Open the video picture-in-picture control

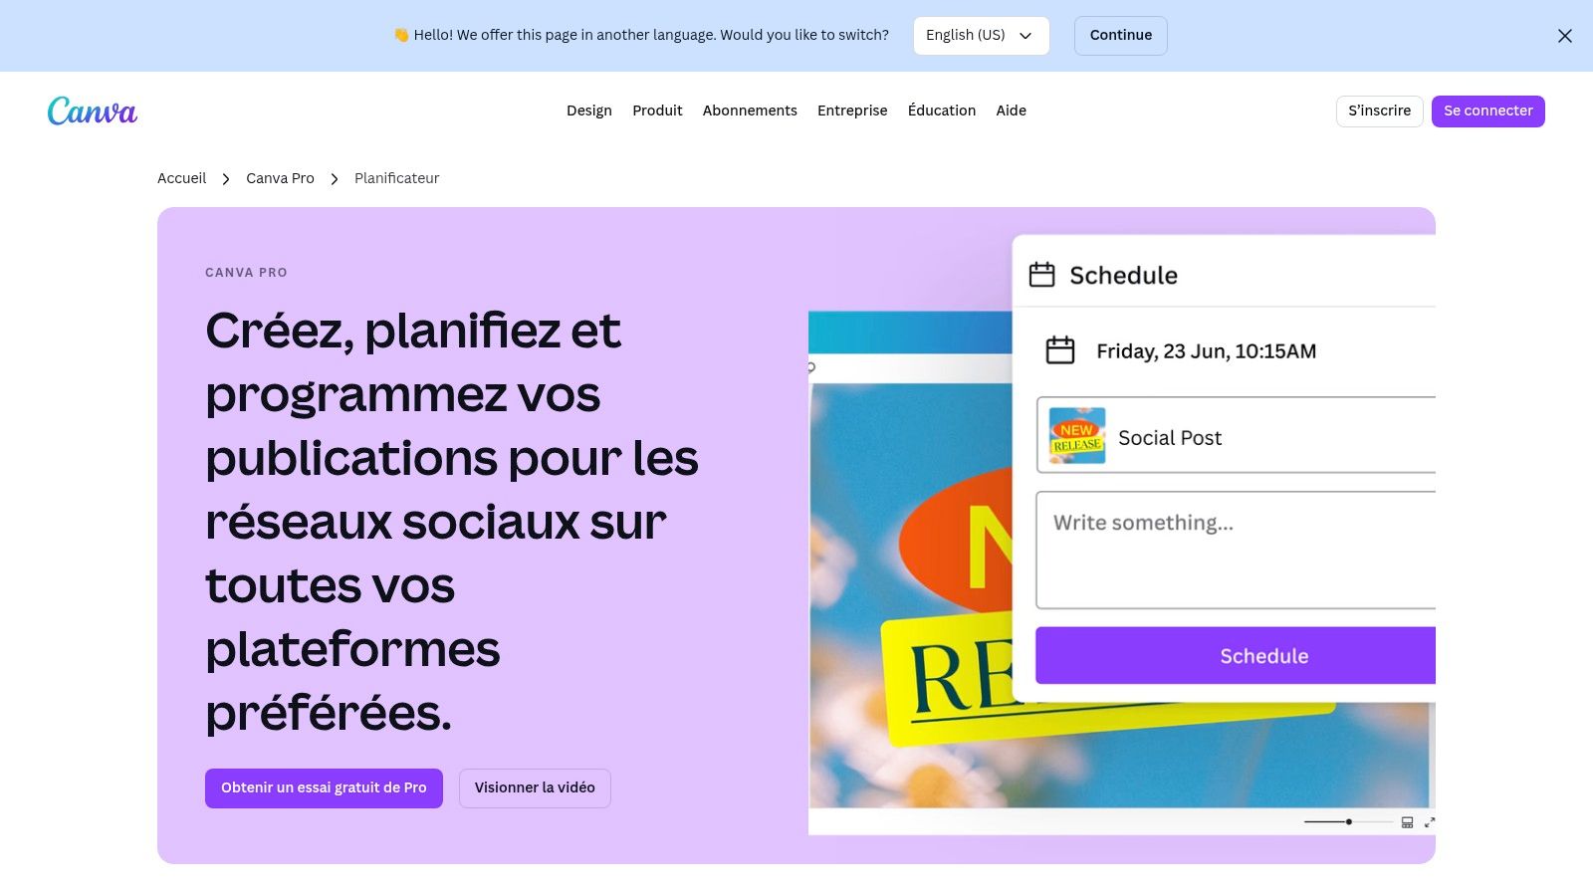click(1406, 822)
